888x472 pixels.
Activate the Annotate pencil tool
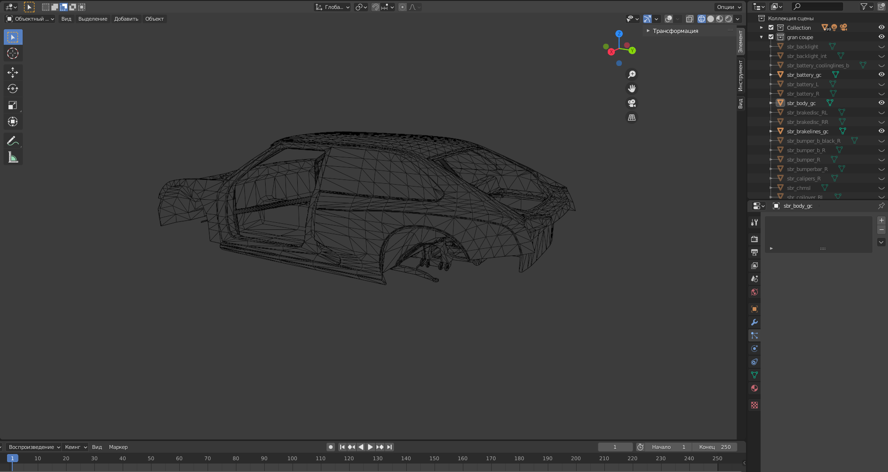coord(13,141)
